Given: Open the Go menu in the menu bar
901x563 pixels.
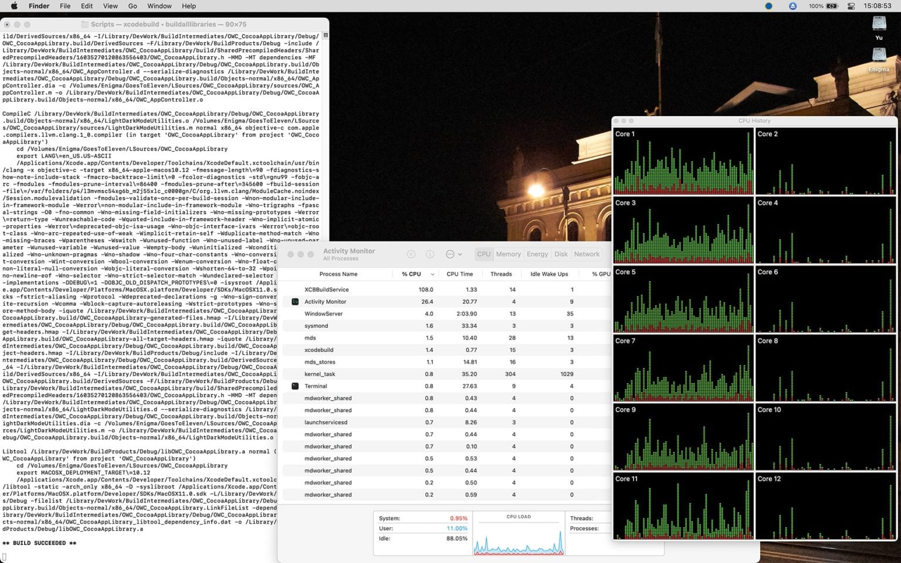Looking at the screenshot, I should tap(133, 6).
